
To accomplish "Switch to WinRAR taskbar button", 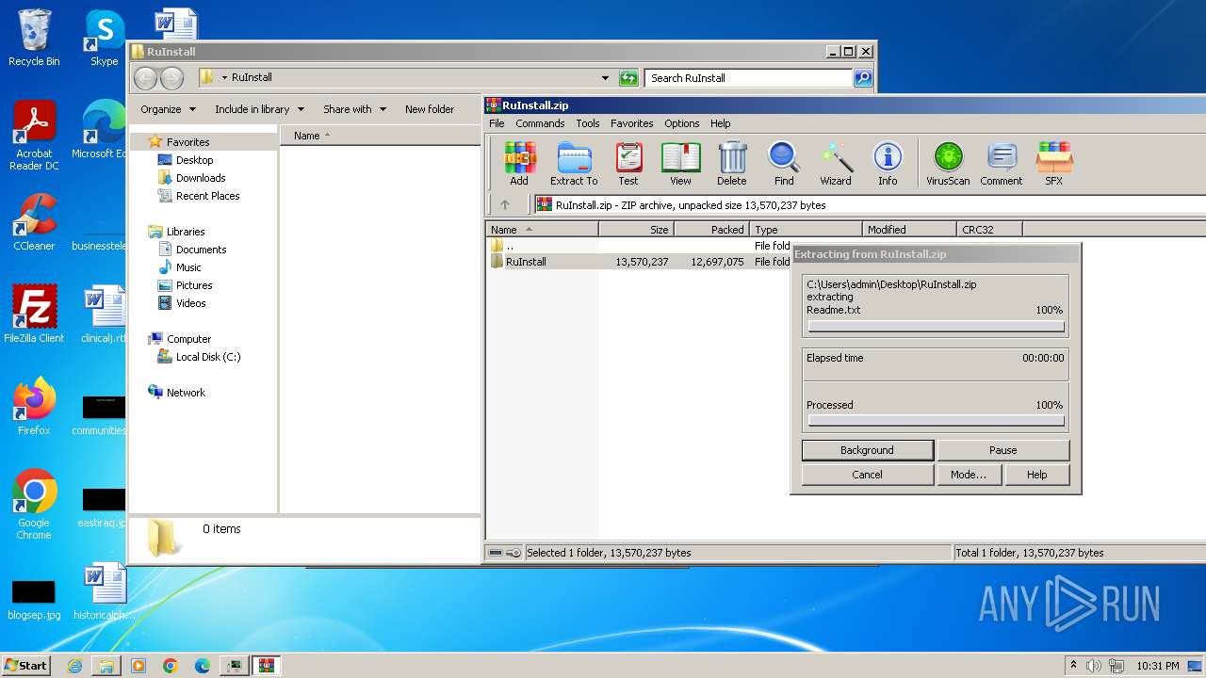I will 267,666.
